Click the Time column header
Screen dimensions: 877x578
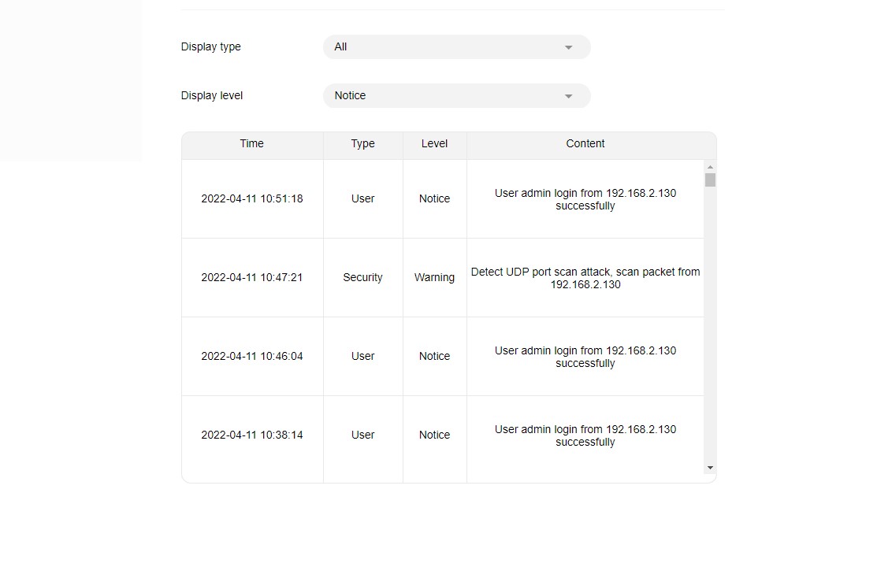(x=252, y=144)
